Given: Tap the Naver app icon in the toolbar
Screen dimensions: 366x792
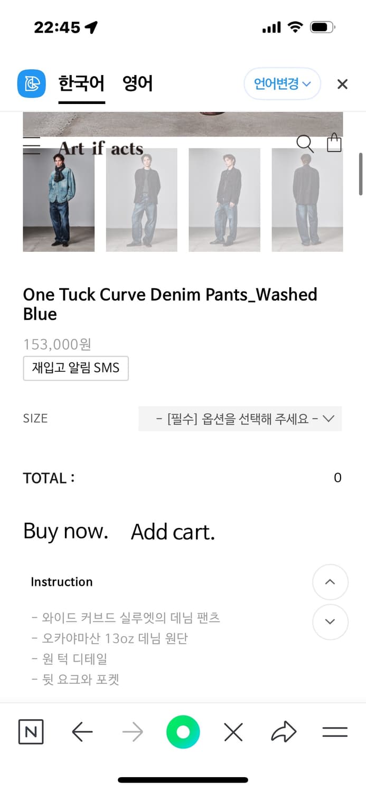Looking at the screenshot, I should (x=31, y=732).
